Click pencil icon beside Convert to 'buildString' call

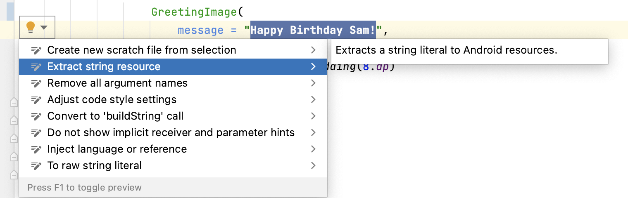pyautogui.click(x=36, y=116)
